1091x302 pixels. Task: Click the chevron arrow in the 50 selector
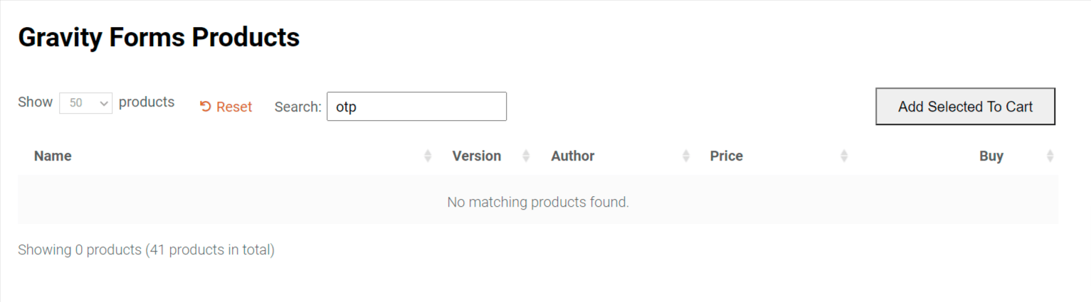click(104, 103)
